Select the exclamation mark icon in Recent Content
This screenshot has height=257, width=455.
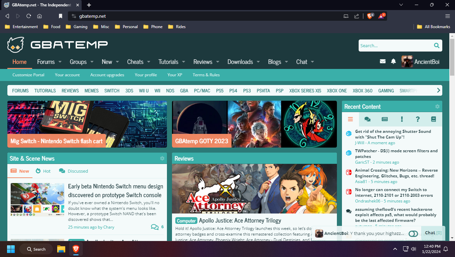(x=402, y=119)
